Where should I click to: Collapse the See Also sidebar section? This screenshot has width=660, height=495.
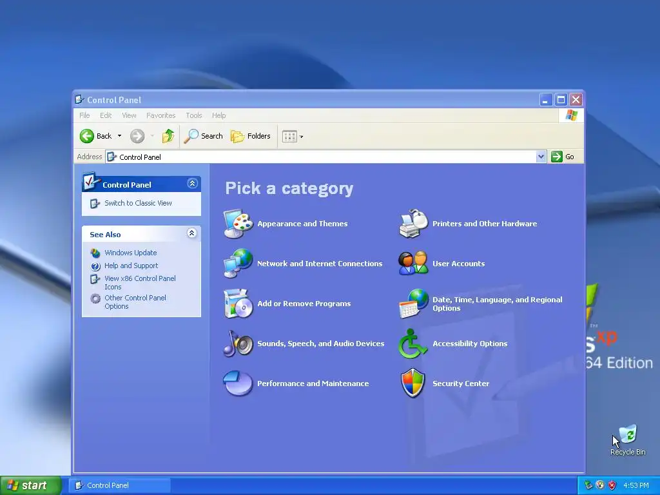pos(191,233)
